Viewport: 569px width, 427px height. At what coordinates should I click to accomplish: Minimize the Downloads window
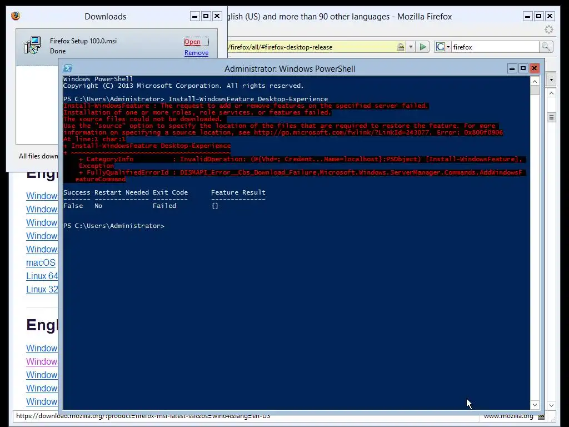click(195, 16)
